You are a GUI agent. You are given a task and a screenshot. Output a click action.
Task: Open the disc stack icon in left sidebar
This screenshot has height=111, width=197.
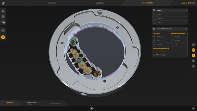coord(3,17)
